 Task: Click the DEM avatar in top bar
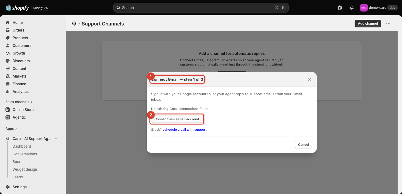[364, 8]
